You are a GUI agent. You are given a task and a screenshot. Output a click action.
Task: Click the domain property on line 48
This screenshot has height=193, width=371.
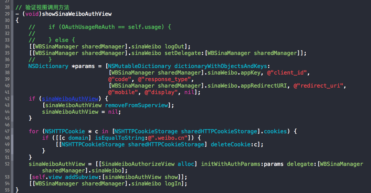[x=78, y=138]
